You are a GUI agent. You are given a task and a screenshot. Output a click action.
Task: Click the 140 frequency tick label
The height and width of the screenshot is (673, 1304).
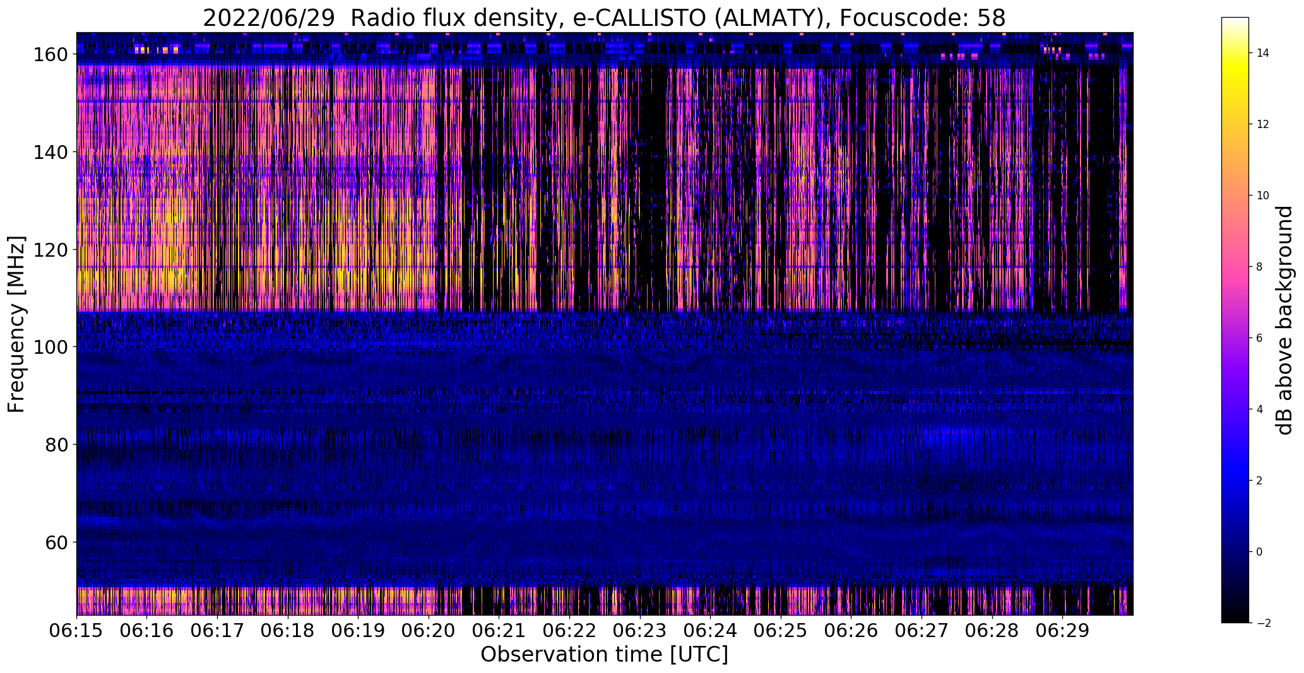(x=52, y=152)
